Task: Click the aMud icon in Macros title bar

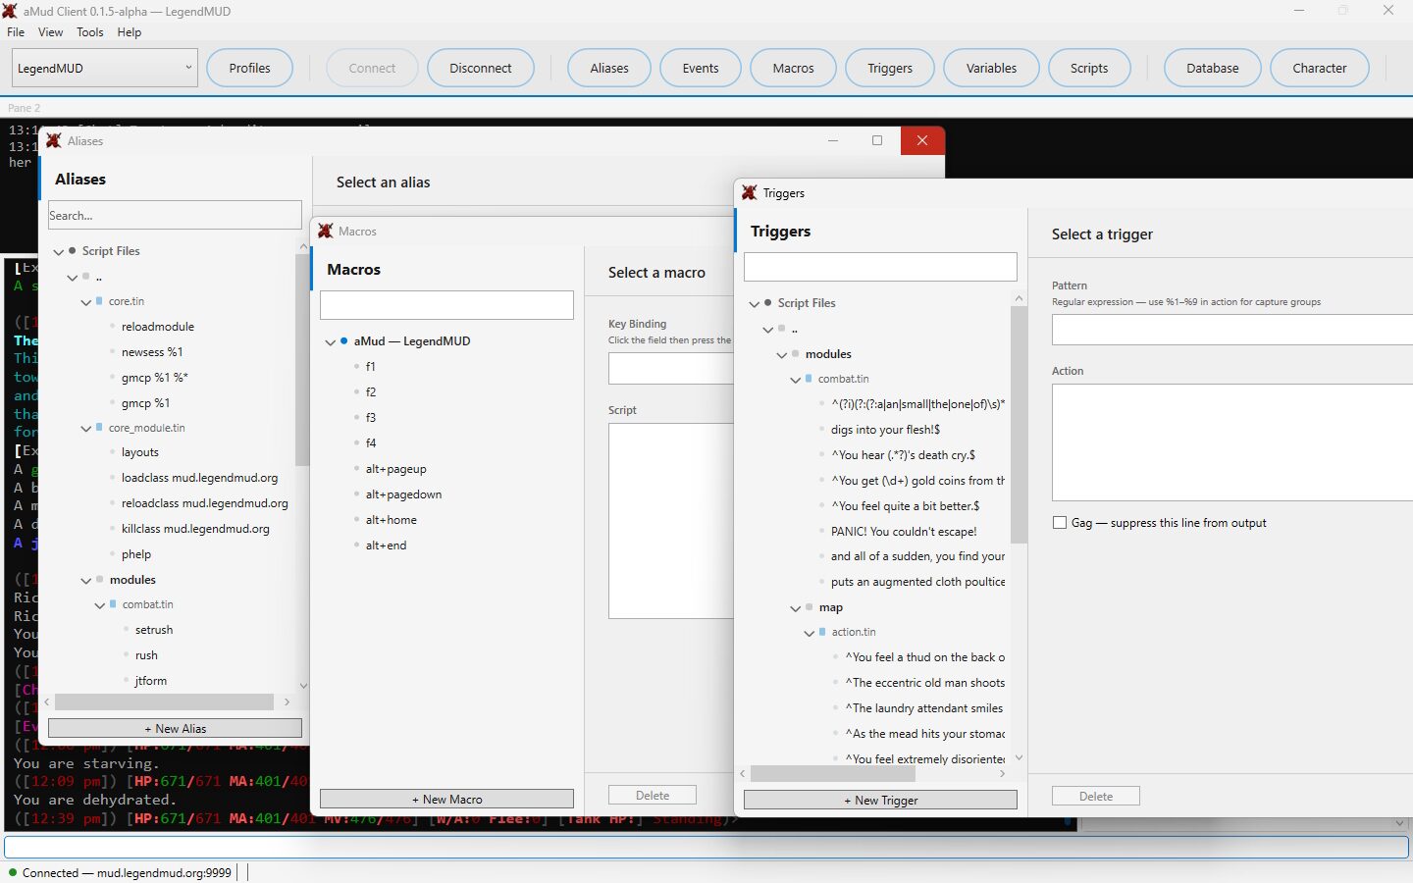Action: click(326, 232)
